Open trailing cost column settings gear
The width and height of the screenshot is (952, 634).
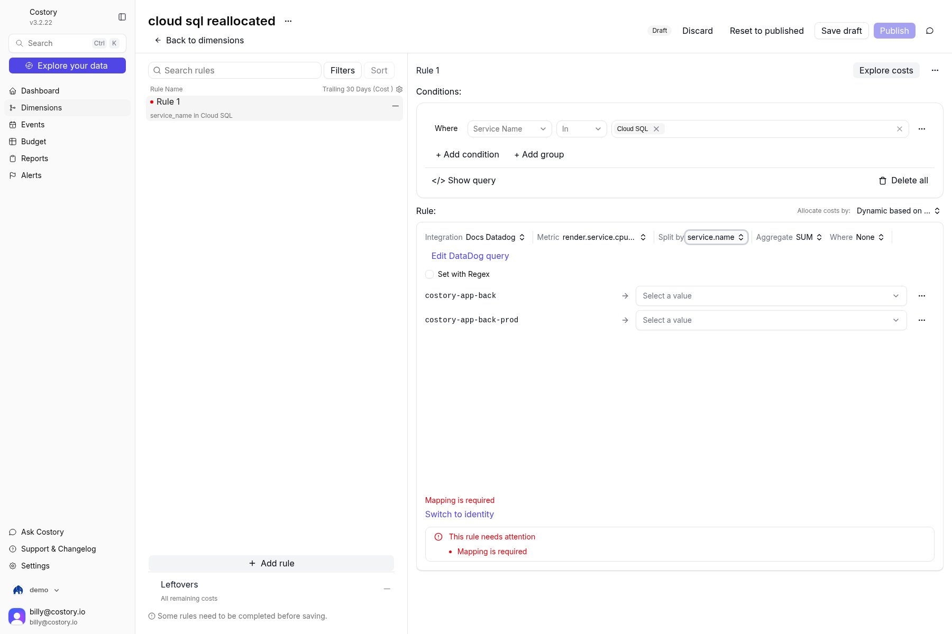[399, 89]
